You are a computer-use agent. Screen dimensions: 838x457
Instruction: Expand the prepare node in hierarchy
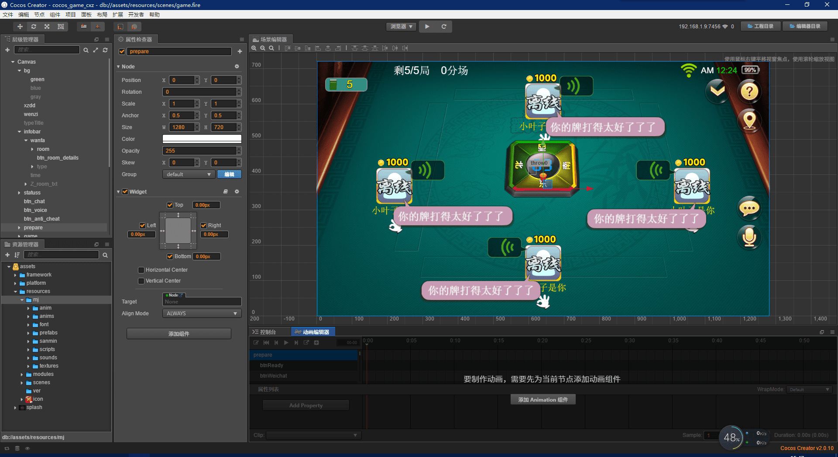pyautogui.click(x=19, y=228)
